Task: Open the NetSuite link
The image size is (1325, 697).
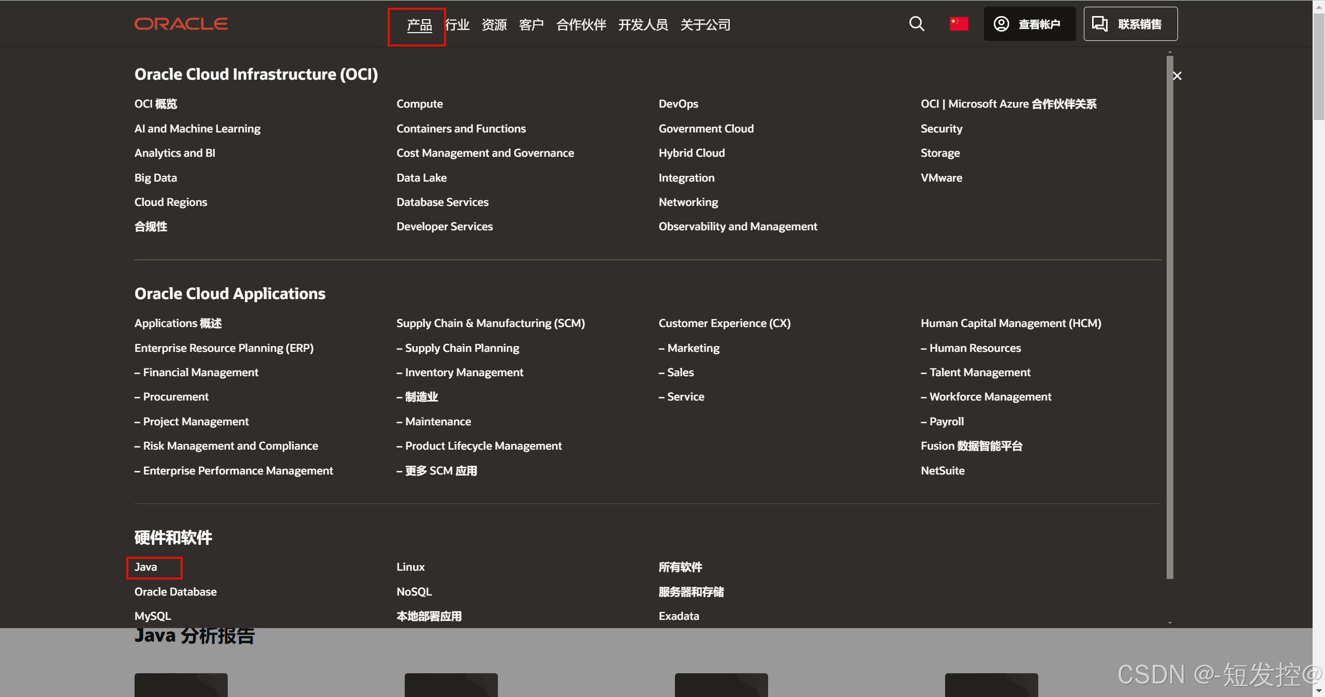Action: pyautogui.click(x=943, y=471)
